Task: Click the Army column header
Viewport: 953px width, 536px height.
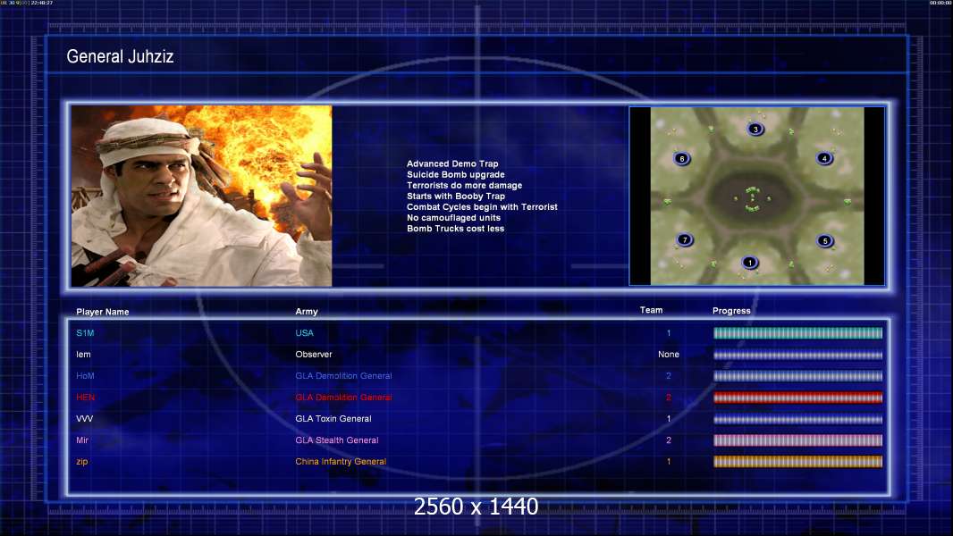Action: click(x=307, y=312)
